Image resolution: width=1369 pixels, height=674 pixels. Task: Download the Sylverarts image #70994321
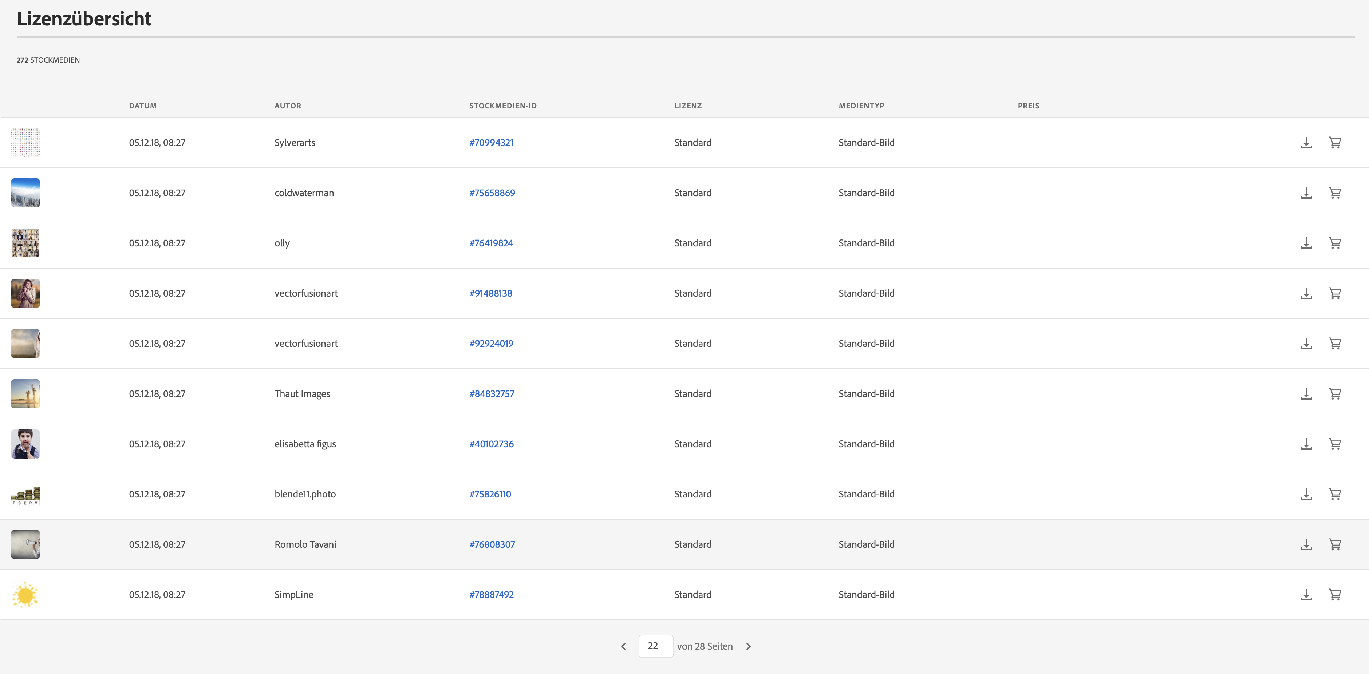coord(1306,142)
